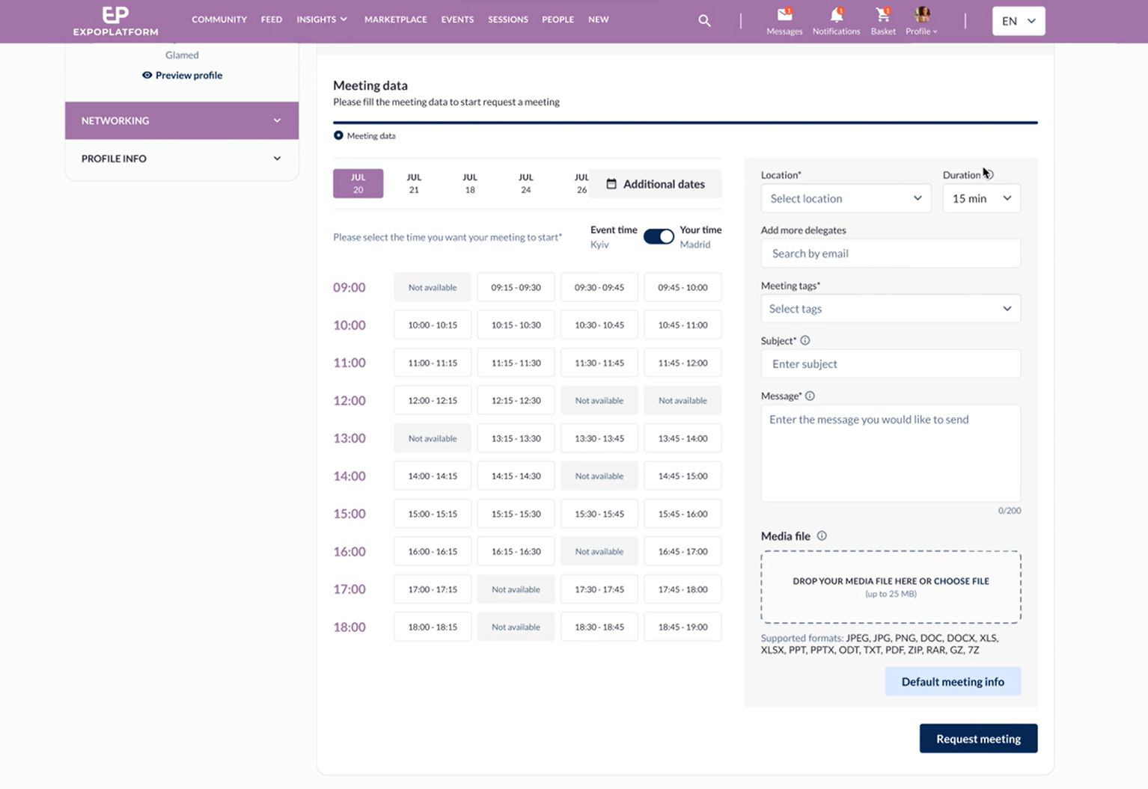
Task: Select the 10:15 - 10:30 time slot
Action: (516, 325)
